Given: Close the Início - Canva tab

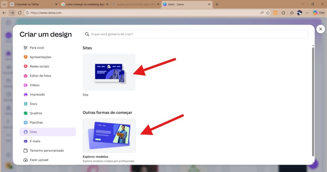Looking at the screenshot, I should 209,4.
